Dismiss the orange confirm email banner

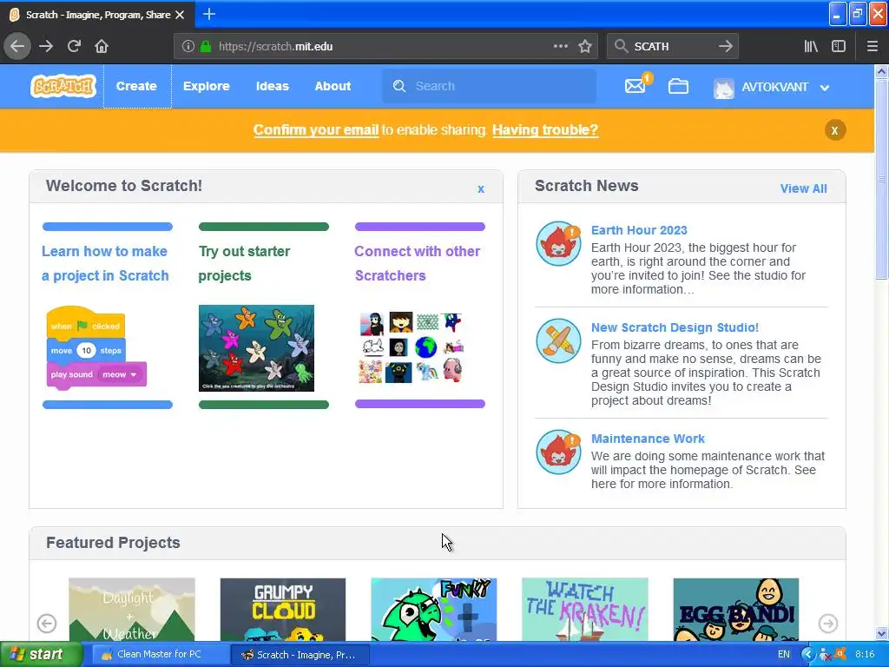pyautogui.click(x=834, y=130)
